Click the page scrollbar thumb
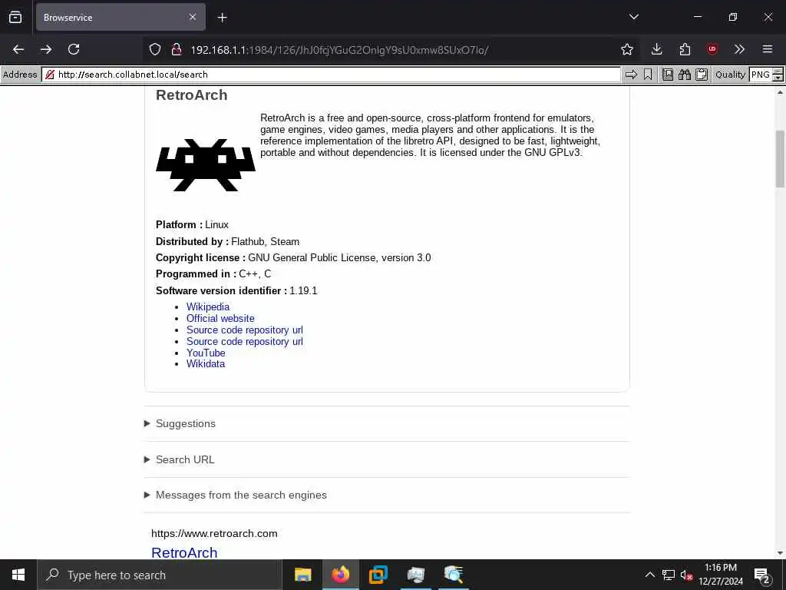 [780, 158]
